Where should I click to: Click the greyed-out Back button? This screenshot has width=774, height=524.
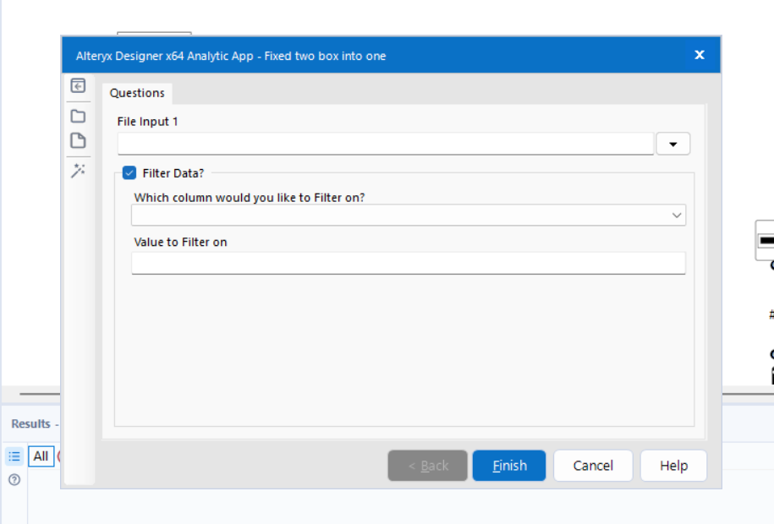(428, 466)
